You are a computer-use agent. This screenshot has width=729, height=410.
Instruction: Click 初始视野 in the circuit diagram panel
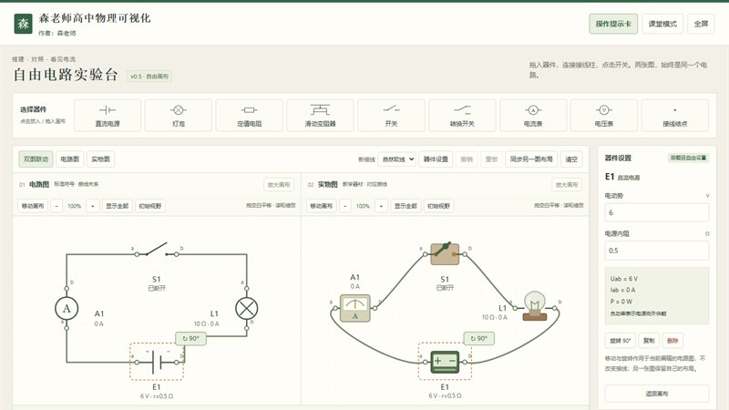pos(150,206)
